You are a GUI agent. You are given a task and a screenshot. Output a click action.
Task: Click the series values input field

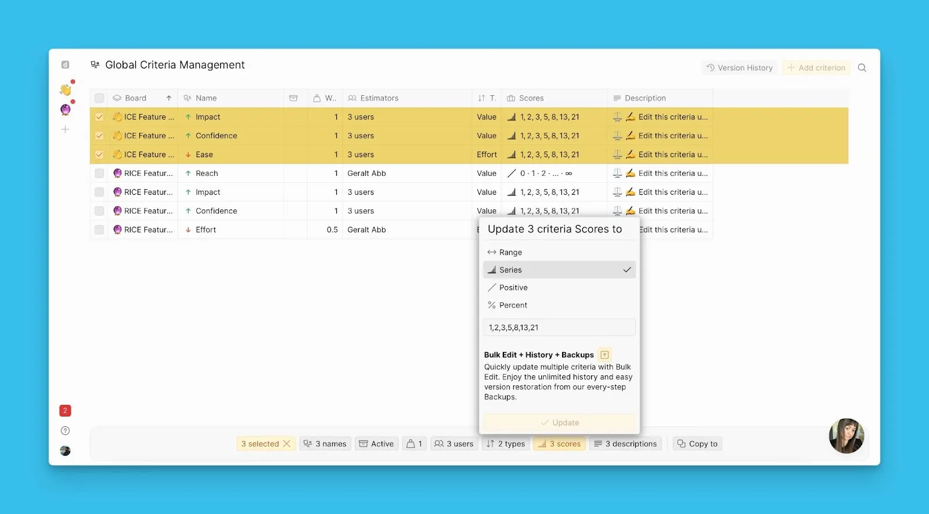coord(559,328)
